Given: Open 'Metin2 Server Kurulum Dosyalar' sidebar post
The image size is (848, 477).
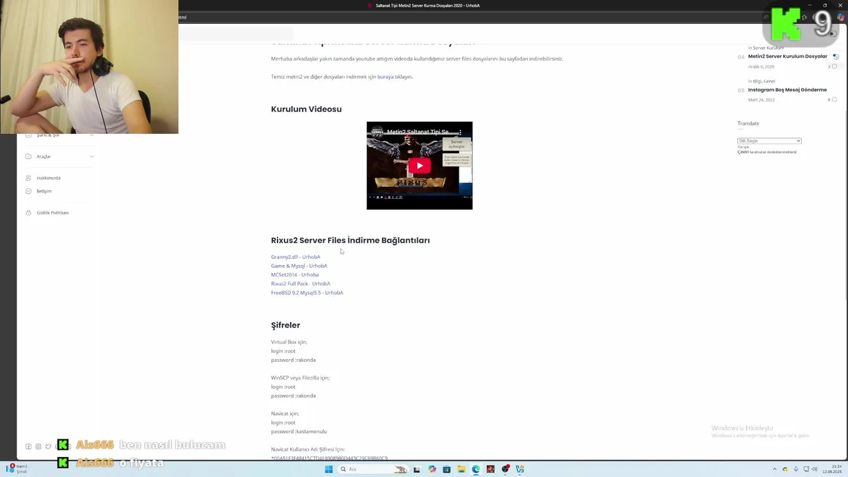Looking at the screenshot, I should pos(788,56).
